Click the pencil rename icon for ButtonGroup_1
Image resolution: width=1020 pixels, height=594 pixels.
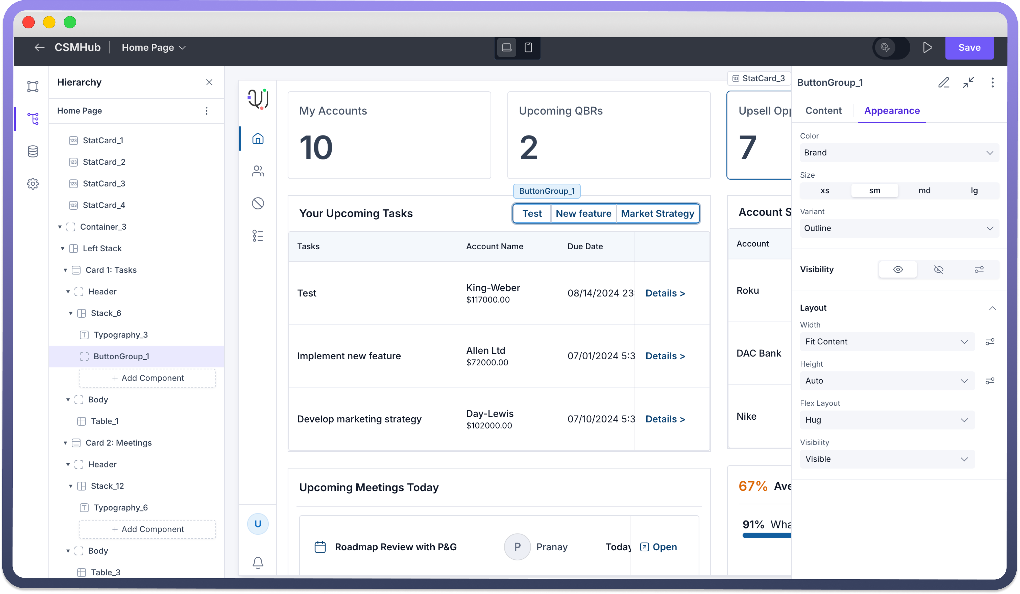pyautogui.click(x=943, y=82)
